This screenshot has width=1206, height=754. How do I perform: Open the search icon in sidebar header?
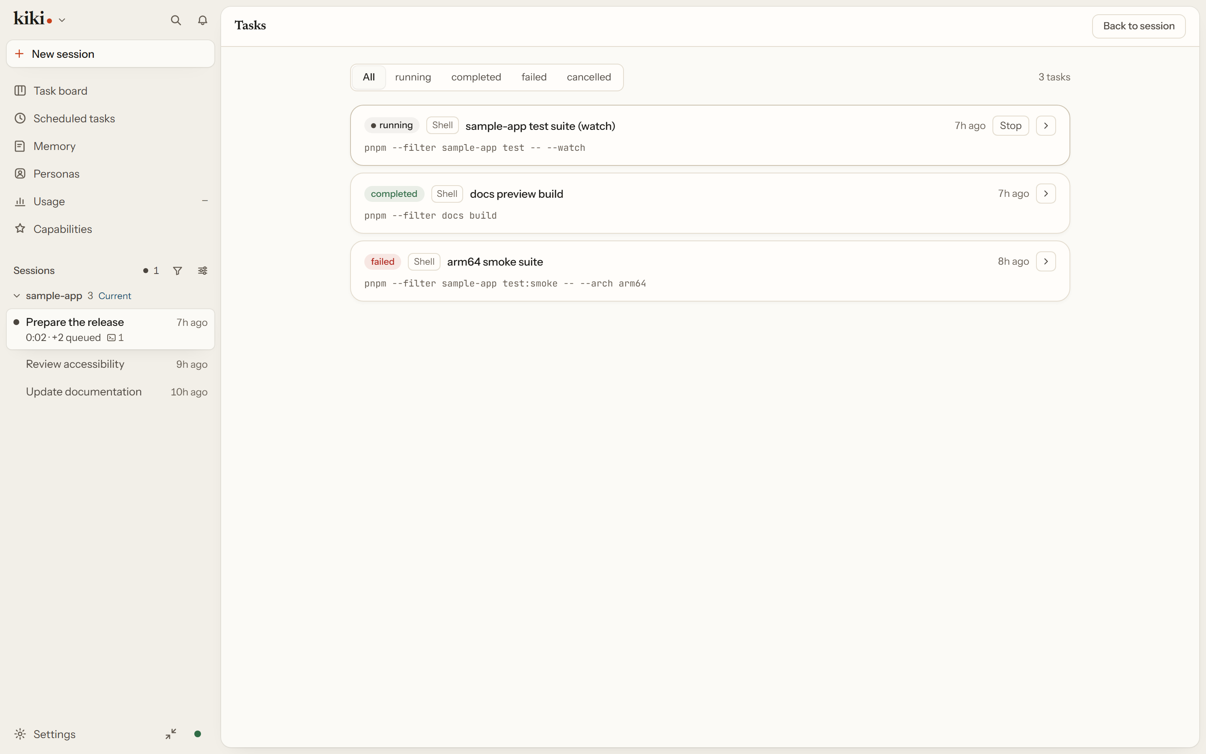(175, 21)
